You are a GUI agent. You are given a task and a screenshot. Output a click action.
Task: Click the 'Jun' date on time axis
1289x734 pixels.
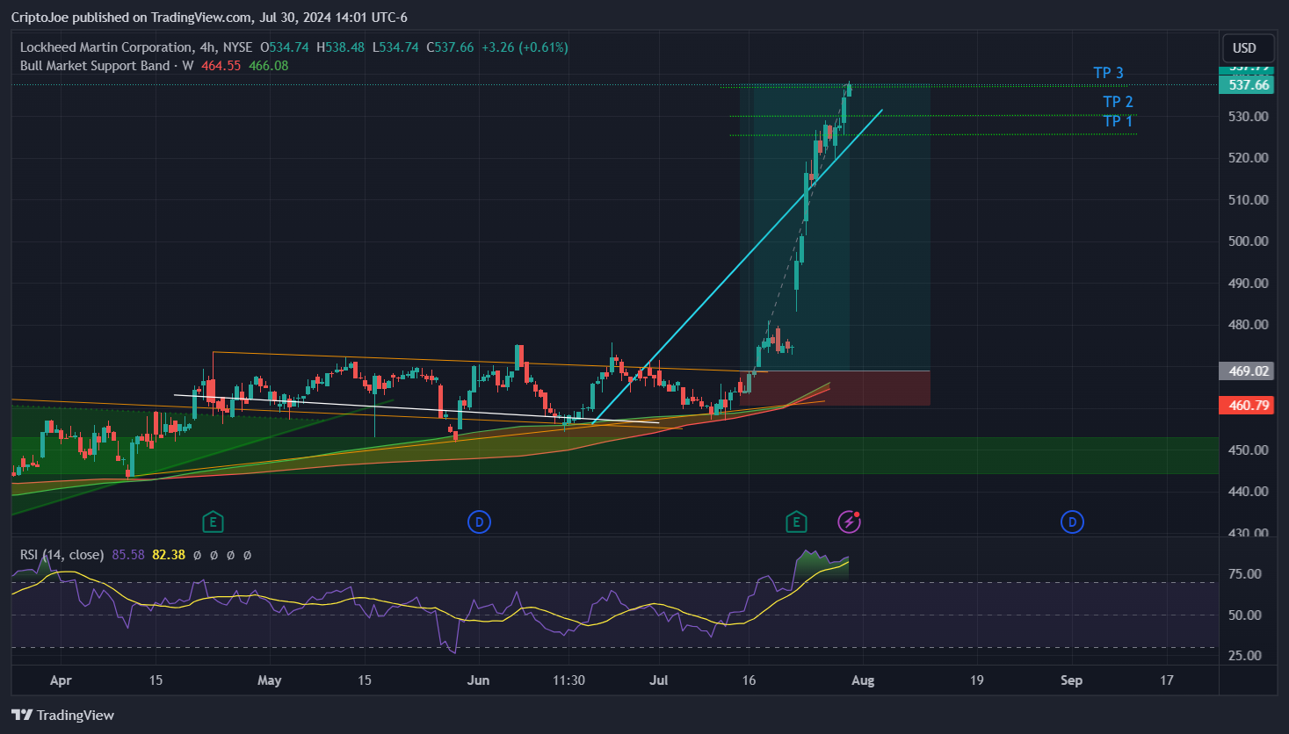(478, 680)
